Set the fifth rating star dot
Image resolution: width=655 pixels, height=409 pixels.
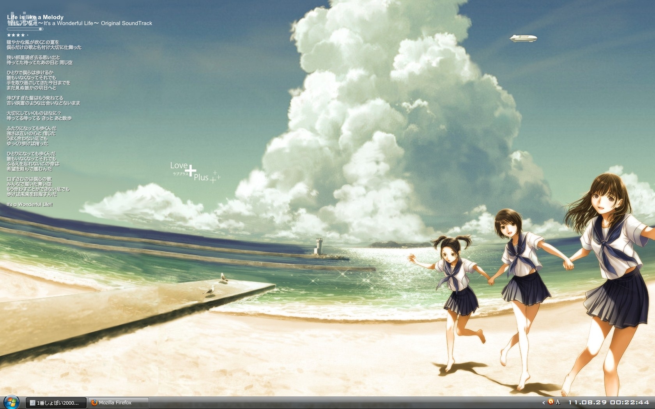click(27, 35)
